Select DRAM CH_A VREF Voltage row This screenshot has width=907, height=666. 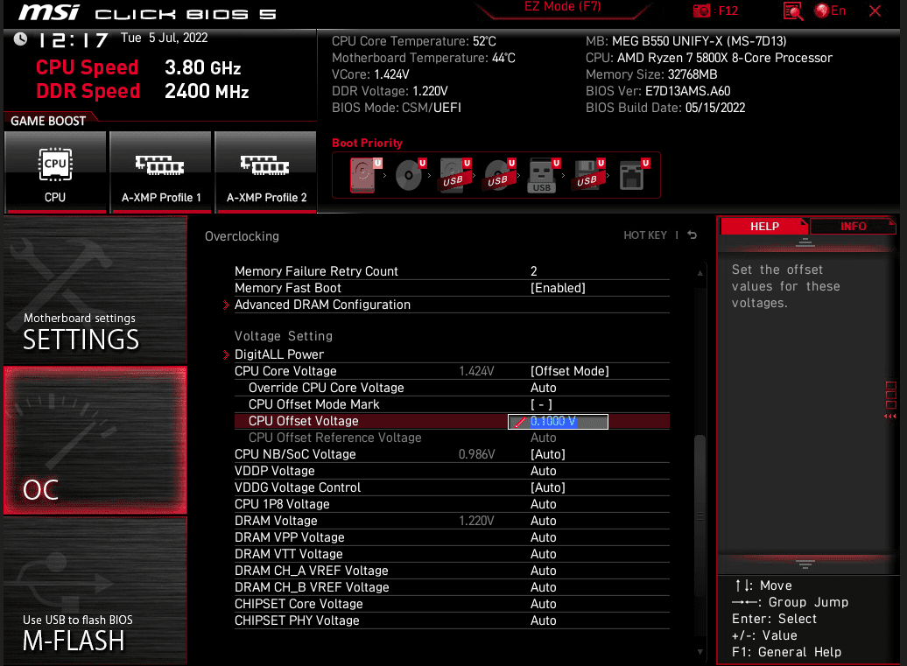click(452, 571)
